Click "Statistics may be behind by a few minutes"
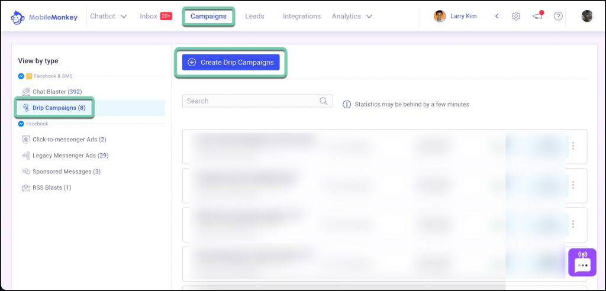Viewport: 606px width, 291px height. tap(412, 104)
